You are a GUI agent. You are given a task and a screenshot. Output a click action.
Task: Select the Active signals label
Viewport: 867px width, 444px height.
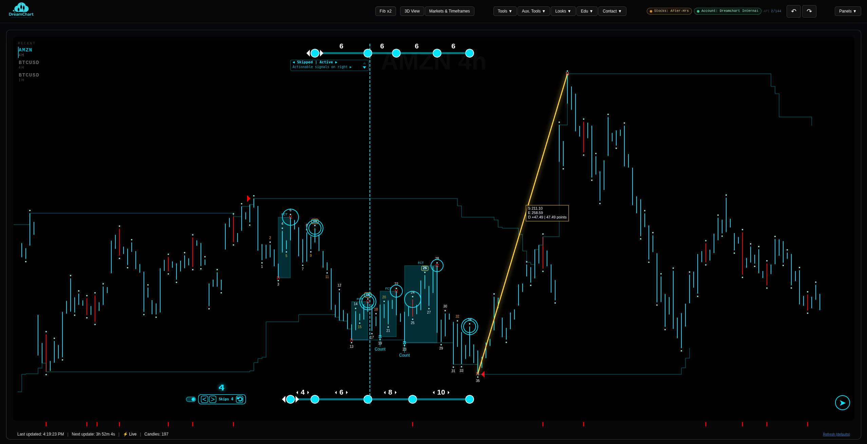coord(326,62)
